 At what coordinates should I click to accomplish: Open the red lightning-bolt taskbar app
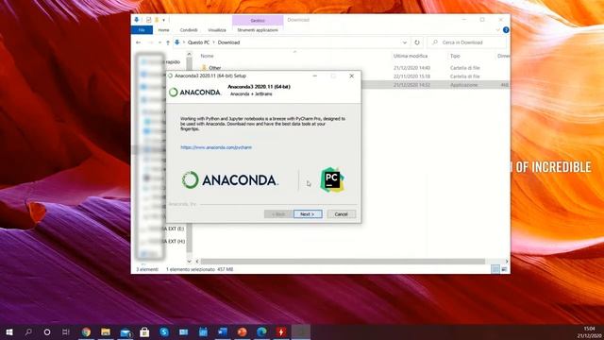tap(281, 331)
